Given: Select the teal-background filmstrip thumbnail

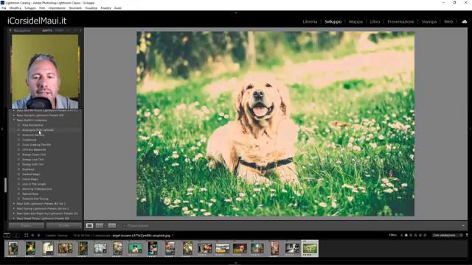Looking at the screenshot, I should coord(135,249).
